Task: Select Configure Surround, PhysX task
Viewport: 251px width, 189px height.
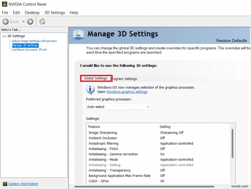Action: pos(29,49)
